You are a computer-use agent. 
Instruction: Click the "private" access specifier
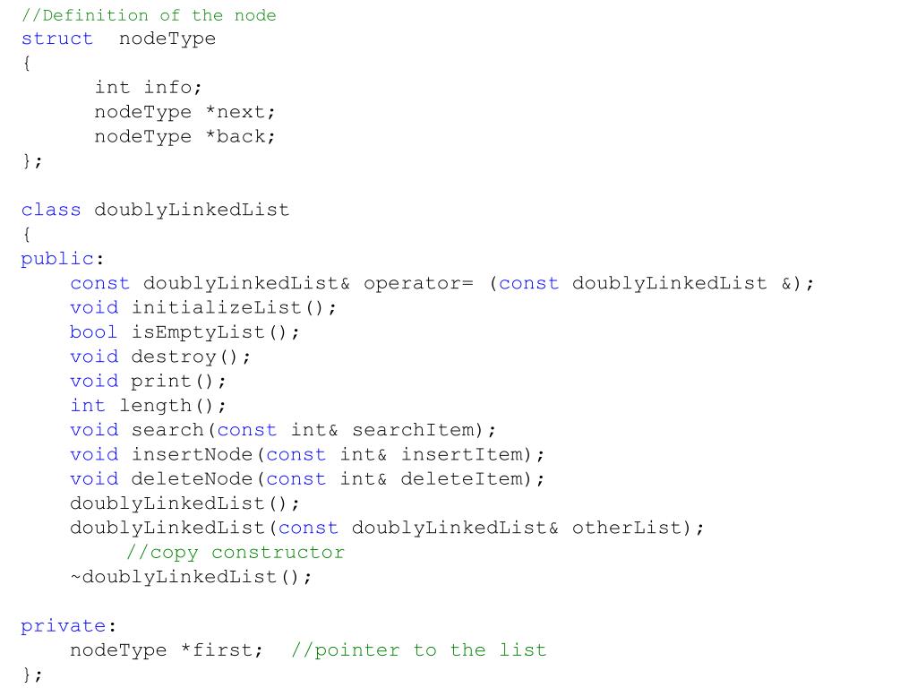(x=64, y=626)
